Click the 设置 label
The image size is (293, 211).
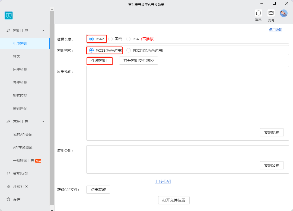pos(17,199)
